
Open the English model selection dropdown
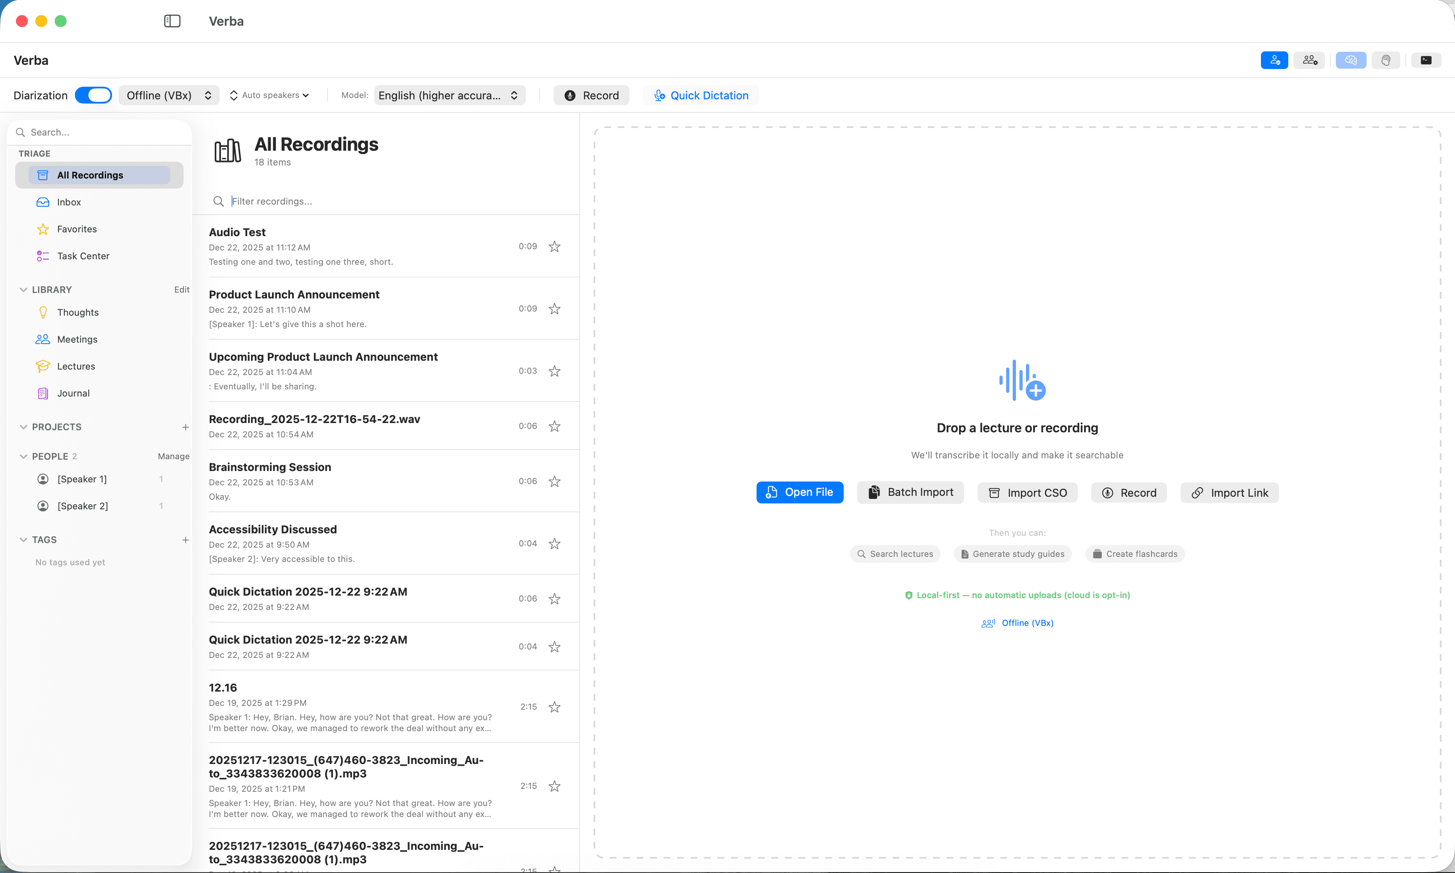[x=449, y=95]
